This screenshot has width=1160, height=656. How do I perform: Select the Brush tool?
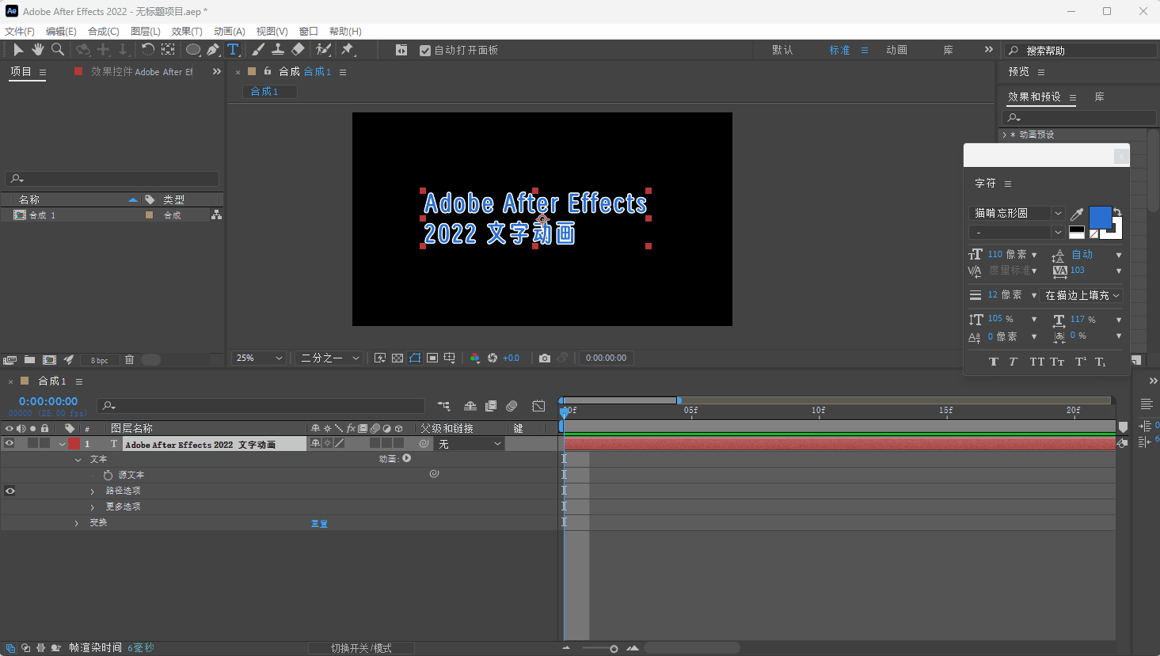pos(258,50)
